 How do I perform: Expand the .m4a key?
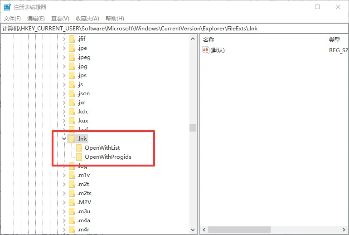tap(64, 220)
